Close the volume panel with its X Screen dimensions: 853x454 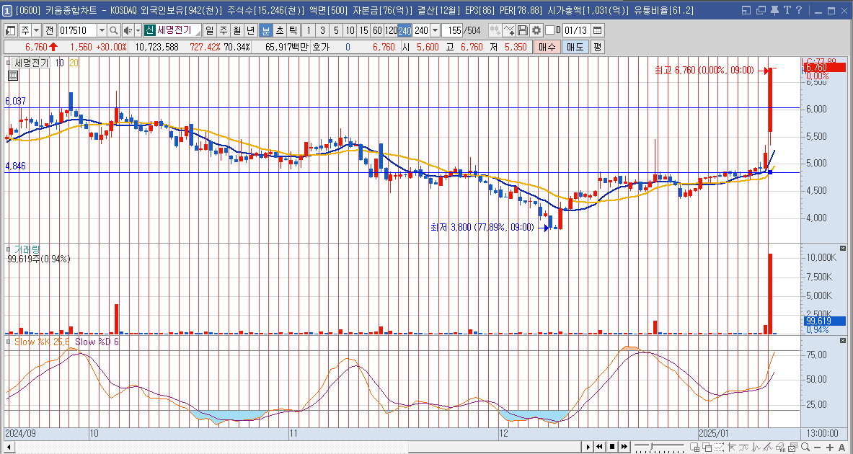(843, 248)
